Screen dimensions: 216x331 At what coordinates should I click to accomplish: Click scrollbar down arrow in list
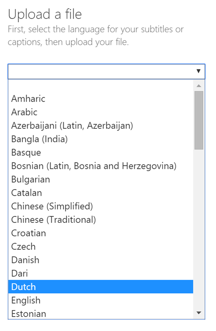tap(199, 312)
